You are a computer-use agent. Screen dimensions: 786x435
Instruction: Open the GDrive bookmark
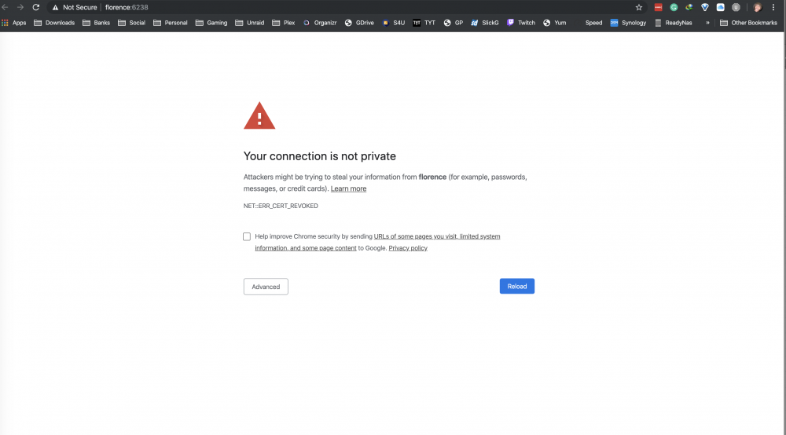359,23
